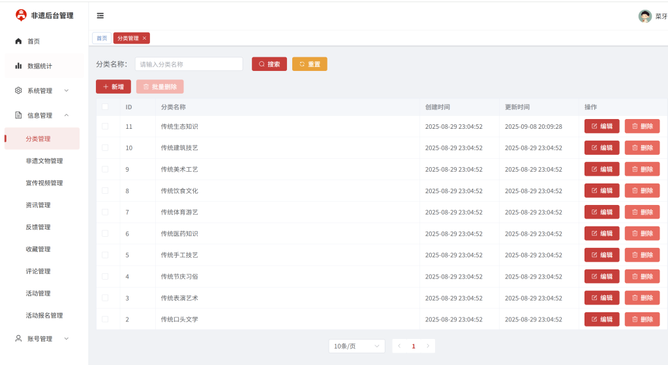The height and width of the screenshot is (365, 668).
Task: Click 编辑 for 传统建筑技艺
Action: 601,148
